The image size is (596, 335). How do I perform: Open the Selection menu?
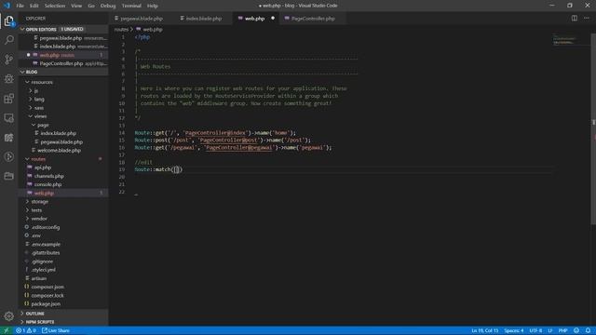coord(55,6)
